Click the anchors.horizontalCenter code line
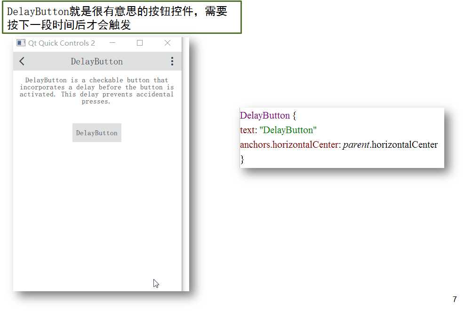The height and width of the screenshot is (311, 464). (x=339, y=145)
